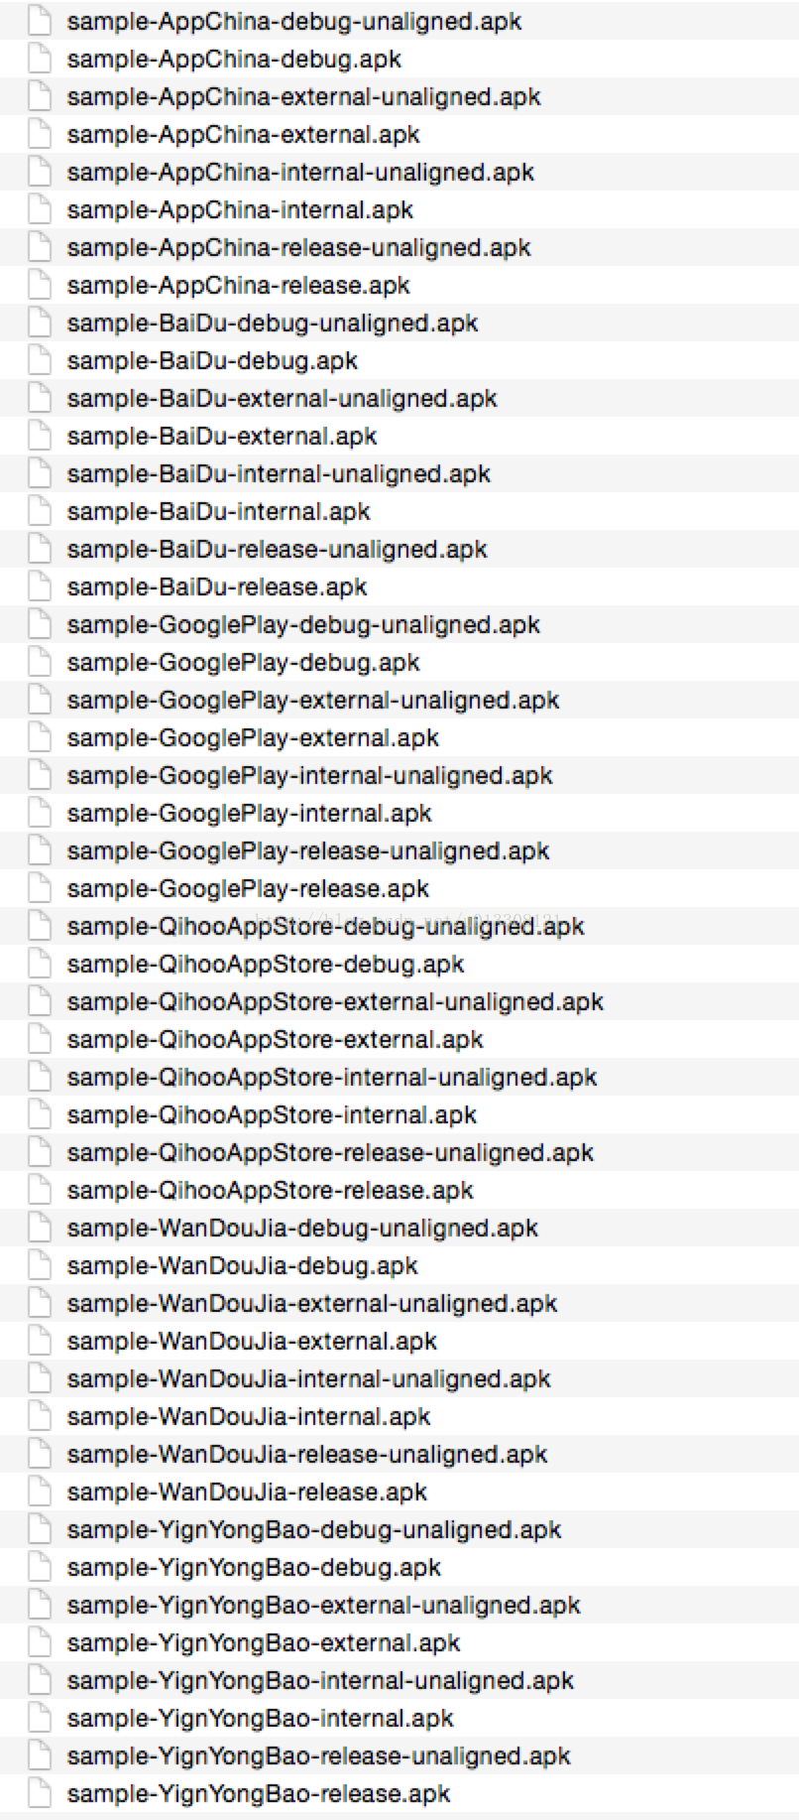Select file name sample-BaiDu-external.apk
The width and height of the screenshot is (799, 1820).
pyautogui.click(x=222, y=437)
